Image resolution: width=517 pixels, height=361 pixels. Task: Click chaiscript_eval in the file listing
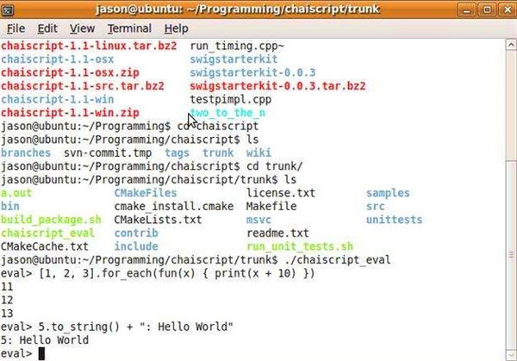(47, 233)
